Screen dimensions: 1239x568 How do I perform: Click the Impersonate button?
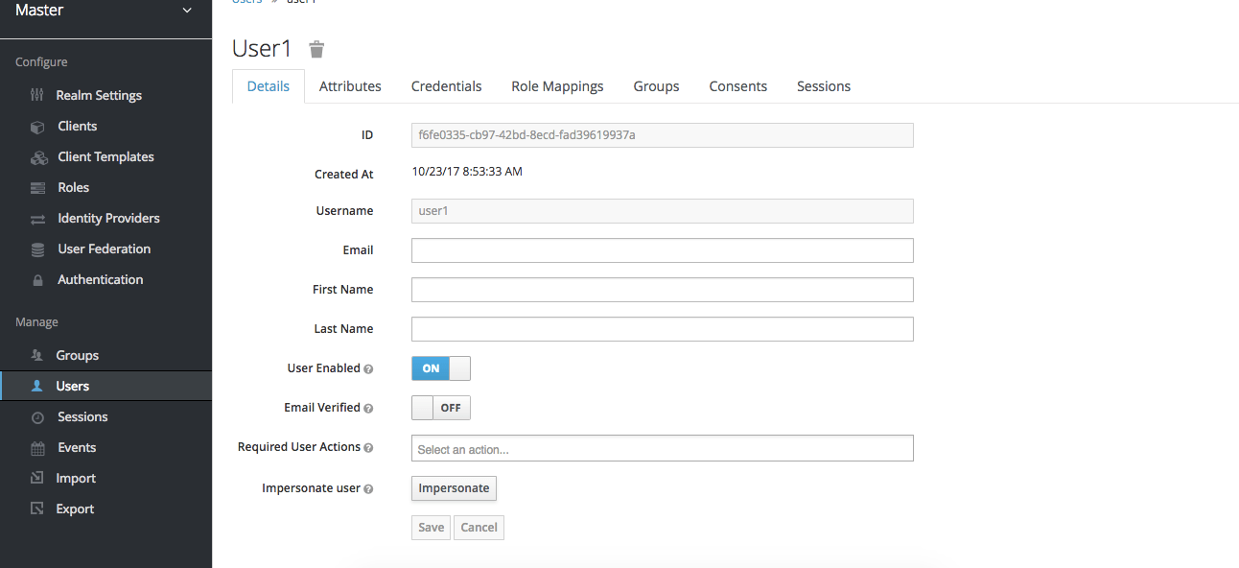pyautogui.click(x=454, y=488)
